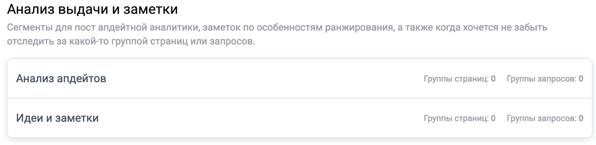Click description line starting "Сегменты для пост апдейтной"
596x145 pixels.
[x=277, y=27]
